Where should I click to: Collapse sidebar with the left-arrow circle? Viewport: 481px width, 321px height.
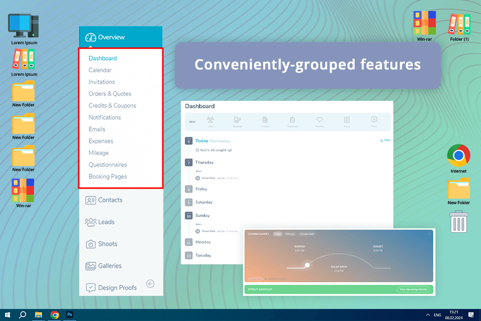click(x=150, y=283)
